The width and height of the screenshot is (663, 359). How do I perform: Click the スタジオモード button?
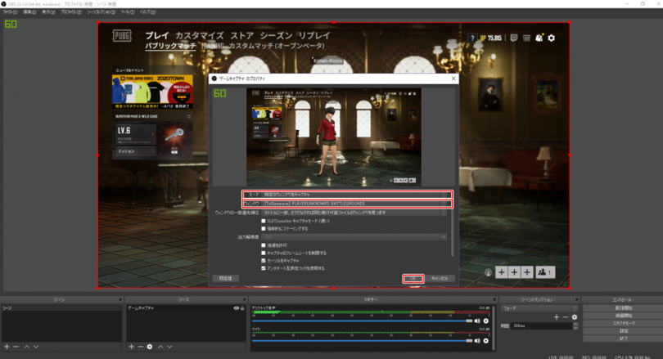(622, 323)
